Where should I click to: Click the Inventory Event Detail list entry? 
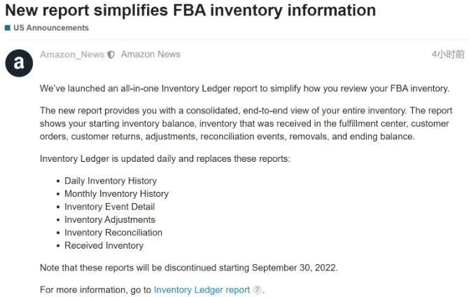tap(109, 207)
